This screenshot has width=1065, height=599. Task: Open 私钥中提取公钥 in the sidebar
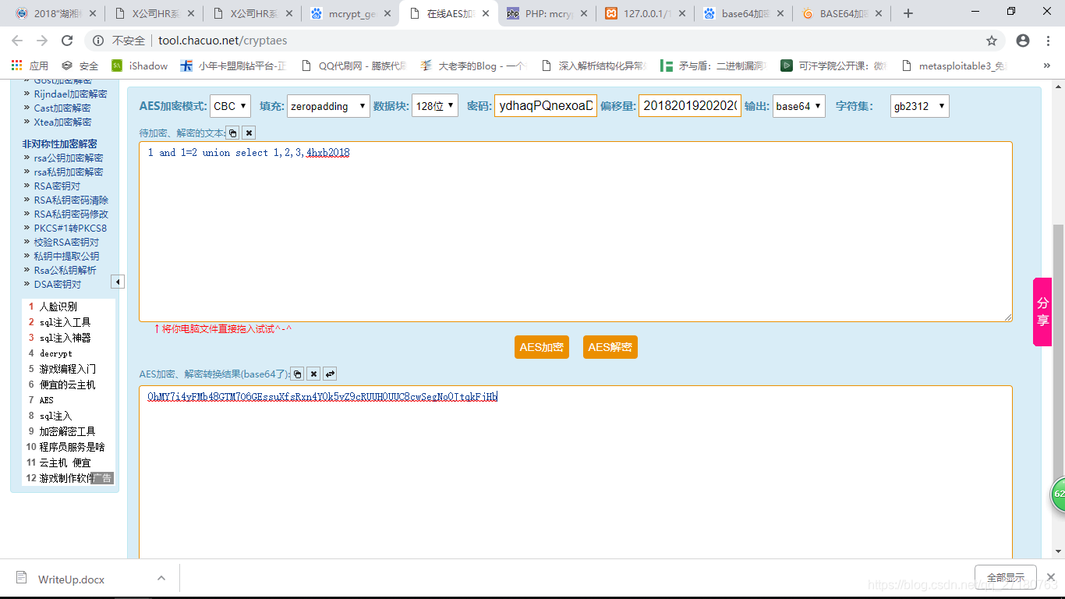[66, 257]
